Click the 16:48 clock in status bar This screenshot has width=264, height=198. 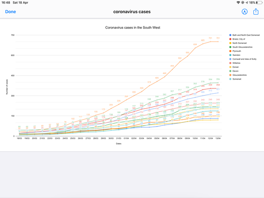pos(6,3)
